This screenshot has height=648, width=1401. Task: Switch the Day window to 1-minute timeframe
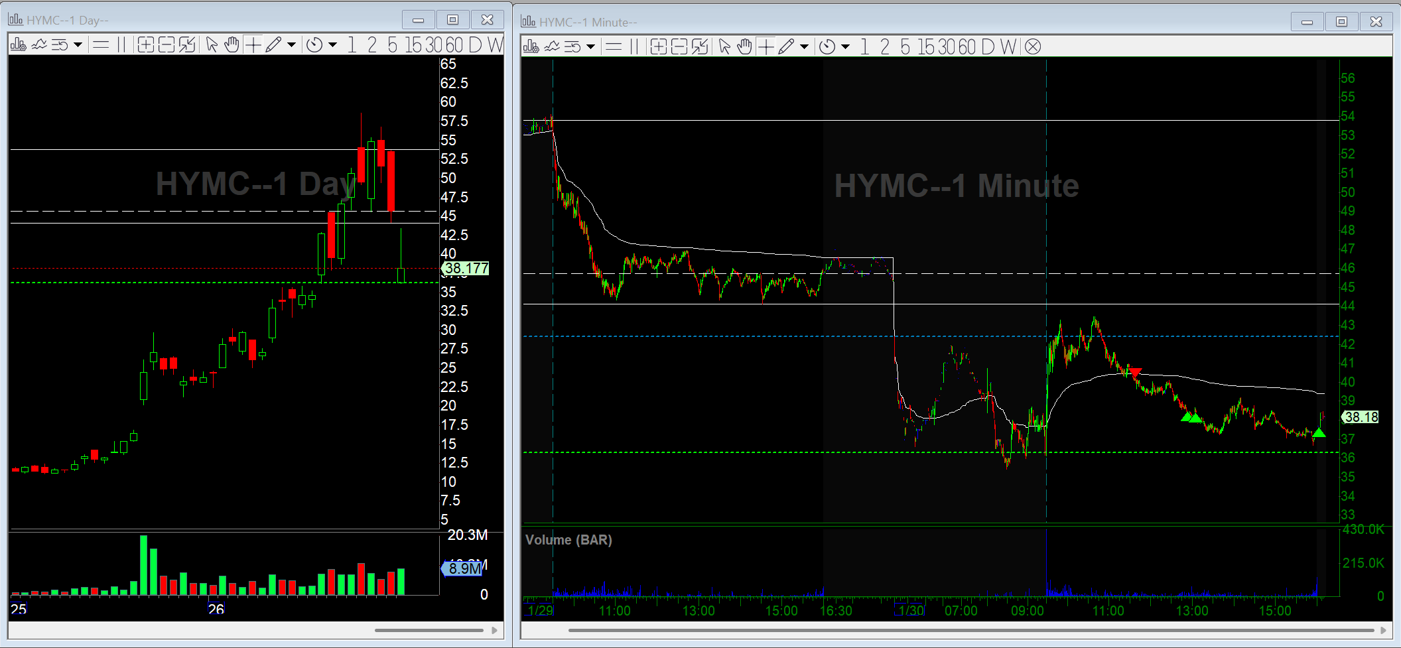(x=352, y=45)
